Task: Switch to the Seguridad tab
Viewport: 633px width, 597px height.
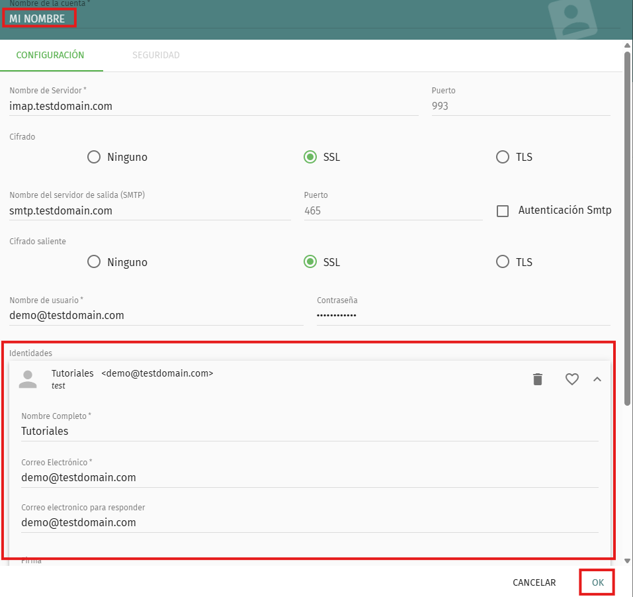Action: (x=155, y=55)
